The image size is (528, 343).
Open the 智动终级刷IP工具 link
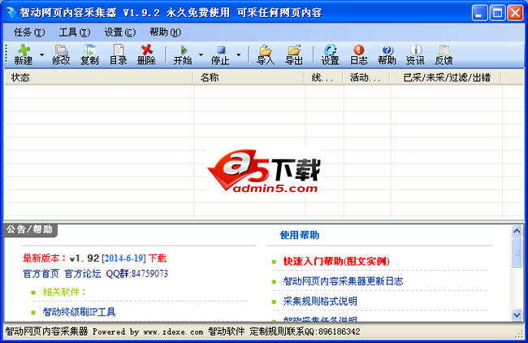[x=79, y=312]
